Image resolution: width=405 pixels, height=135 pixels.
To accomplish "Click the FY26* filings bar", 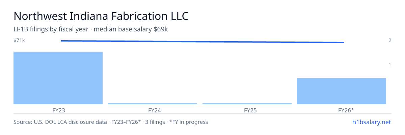I will (x=342, y=91).
